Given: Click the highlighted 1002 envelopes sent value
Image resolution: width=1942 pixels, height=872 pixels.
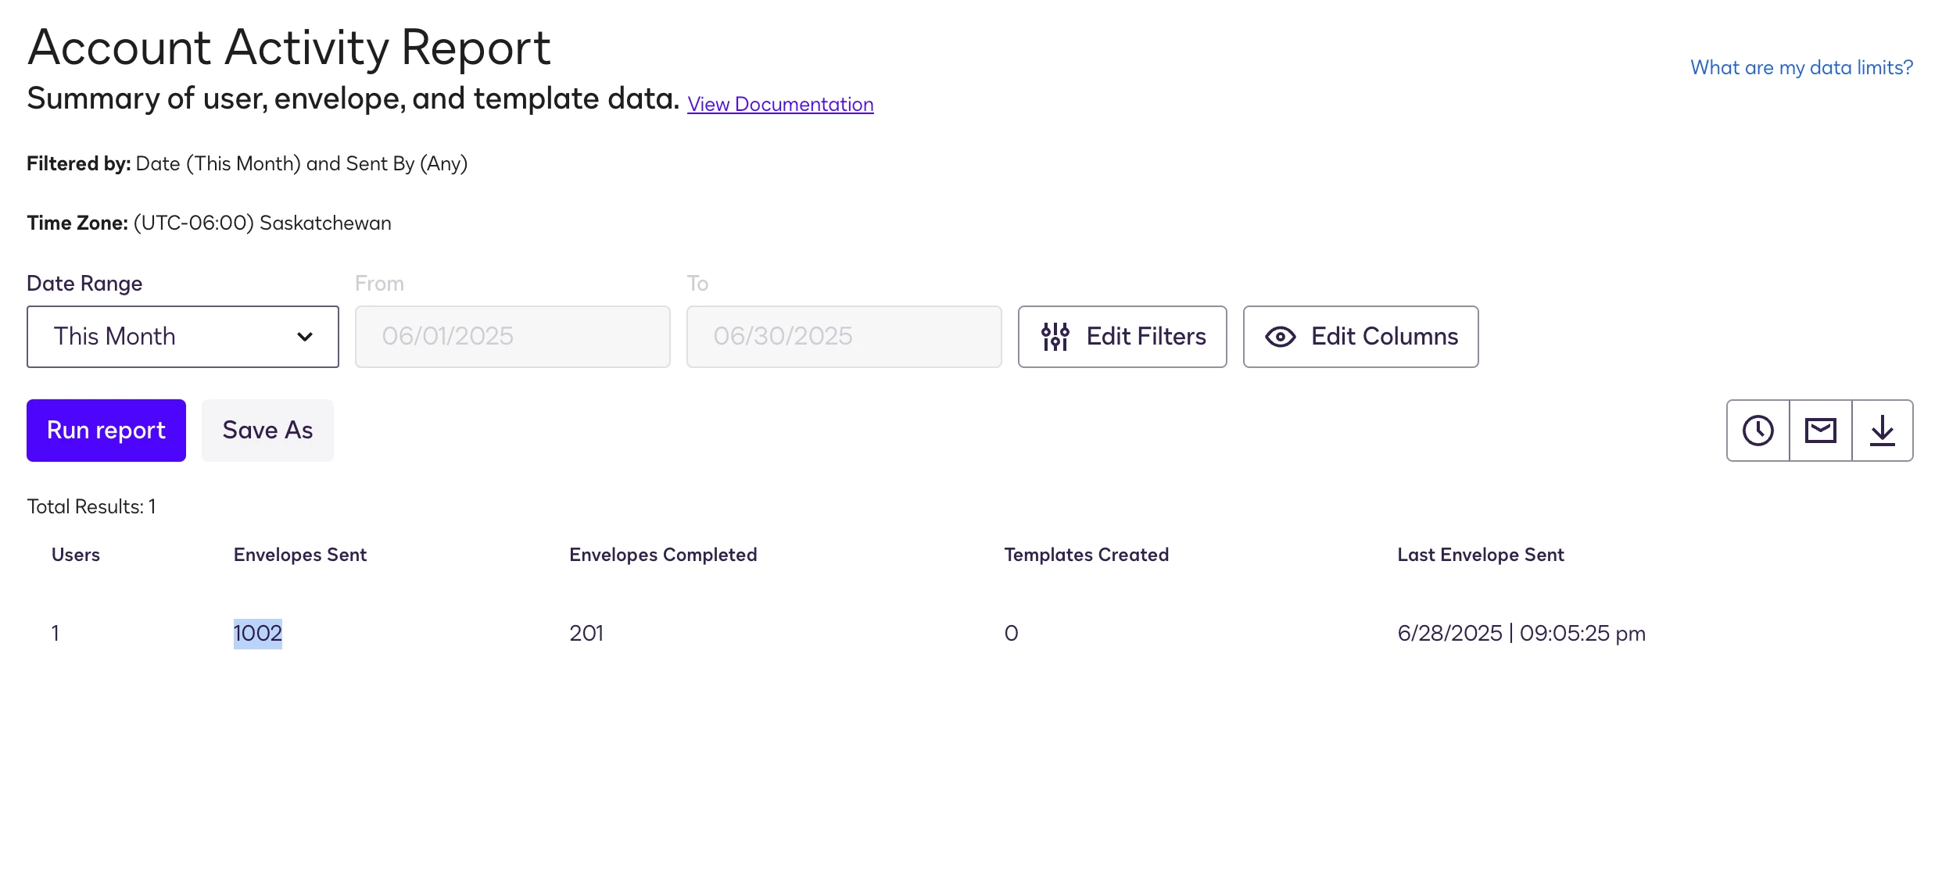Looking at the screenshot, I should (x=258, y=634).
